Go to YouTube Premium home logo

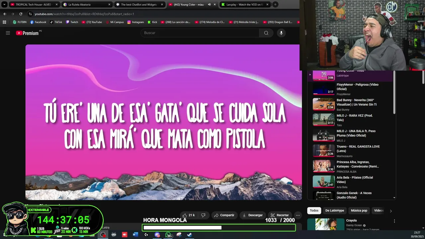pos(27,33)
